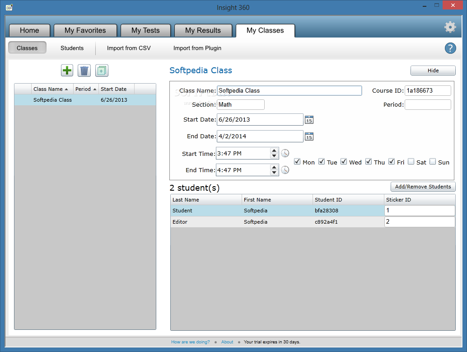Screen dimensions: 467x352
Task: Uncheck the Thu checkbox
Action: [369, 162]
